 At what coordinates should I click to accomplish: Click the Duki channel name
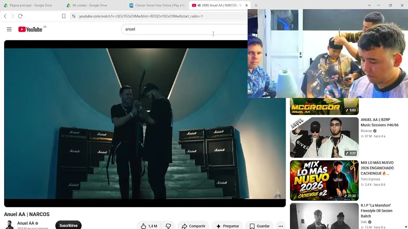click(x=364, y=222)
